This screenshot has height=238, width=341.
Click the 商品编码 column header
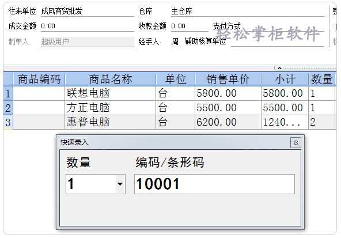pos(39,79)
